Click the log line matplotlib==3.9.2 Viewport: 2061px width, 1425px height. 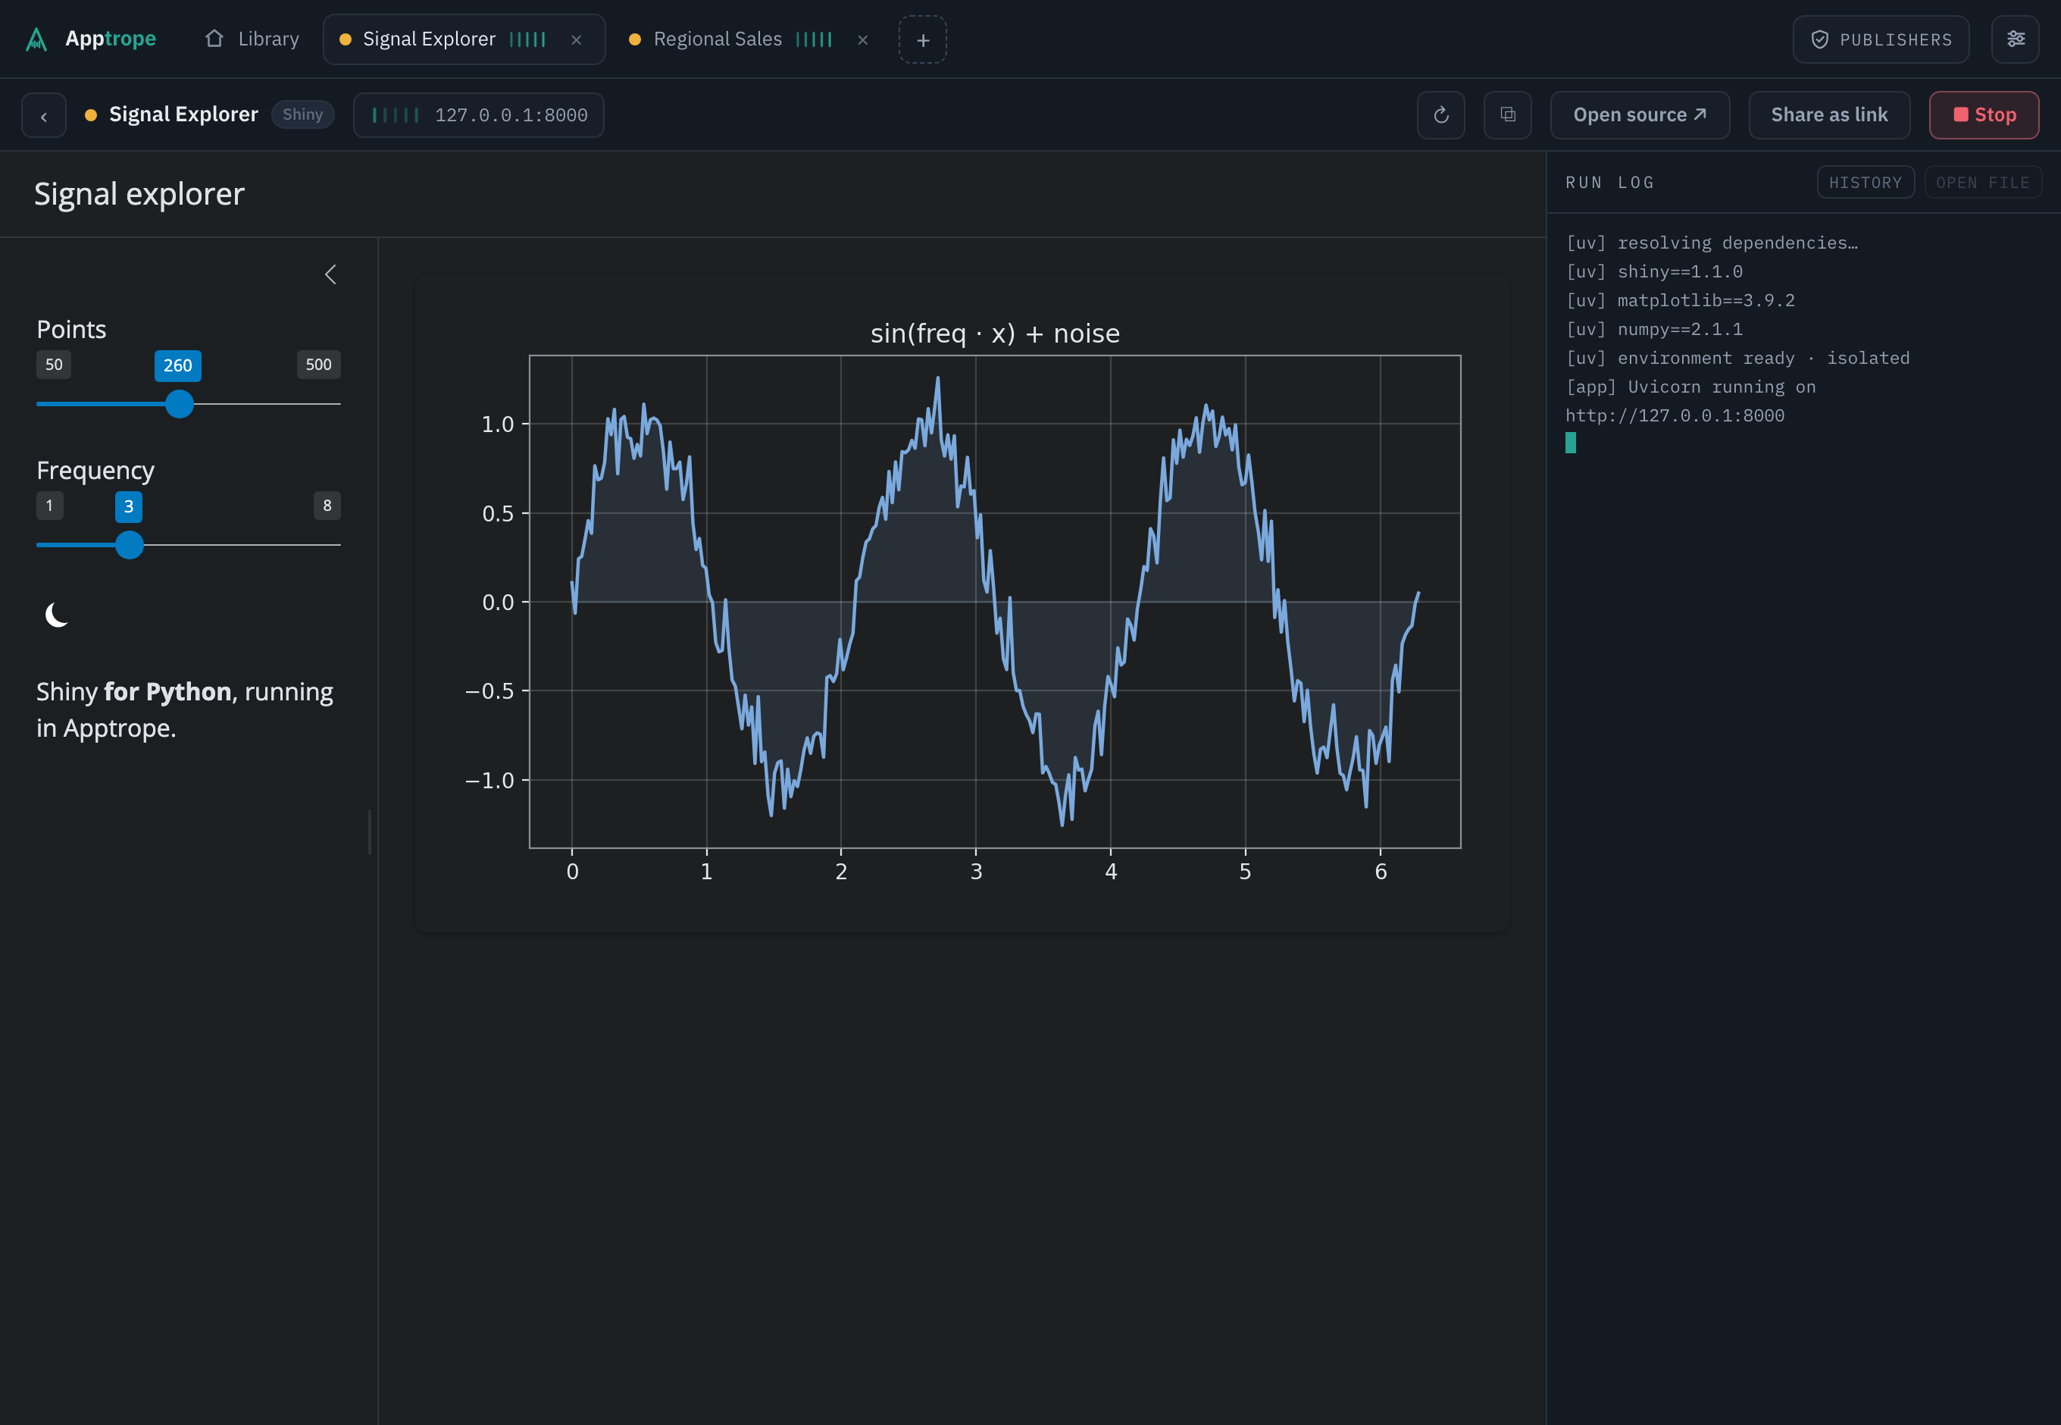(x=1680, y=300)
